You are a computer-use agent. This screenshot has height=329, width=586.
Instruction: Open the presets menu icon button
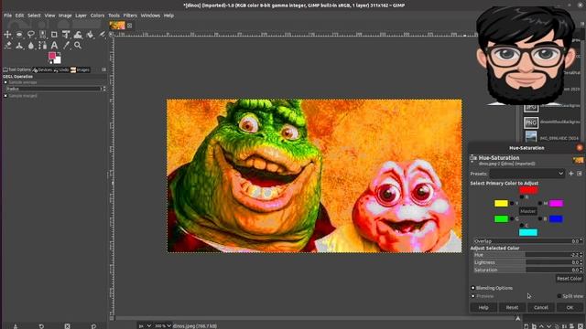tap(580, 174)
